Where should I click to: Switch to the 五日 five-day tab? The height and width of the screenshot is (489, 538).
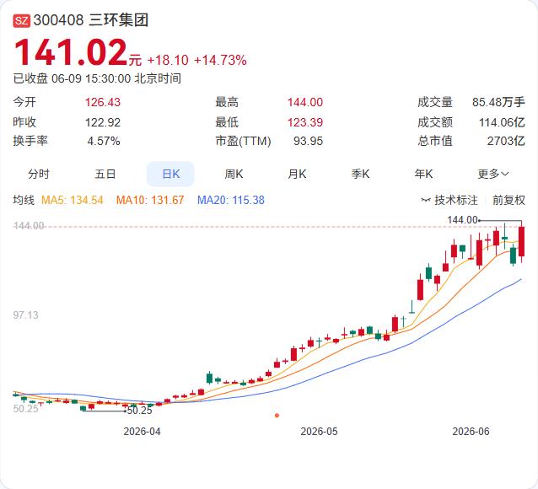coord(105,174)
